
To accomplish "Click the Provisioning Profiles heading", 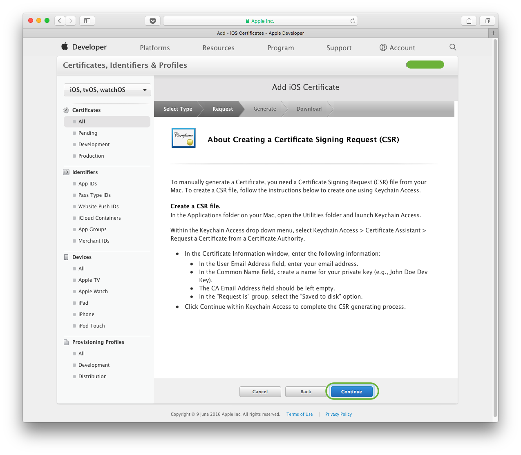I will (x=98, y=342).
